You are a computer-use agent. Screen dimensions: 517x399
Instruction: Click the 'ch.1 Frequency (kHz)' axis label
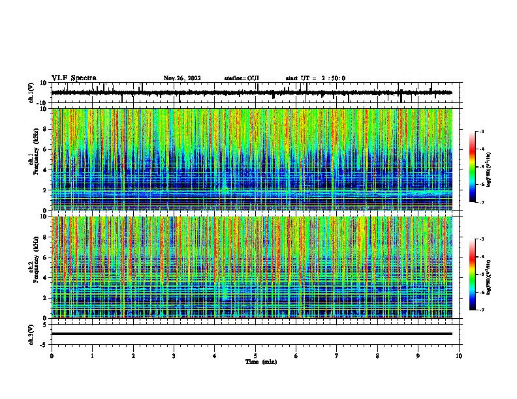coord(33,151)
